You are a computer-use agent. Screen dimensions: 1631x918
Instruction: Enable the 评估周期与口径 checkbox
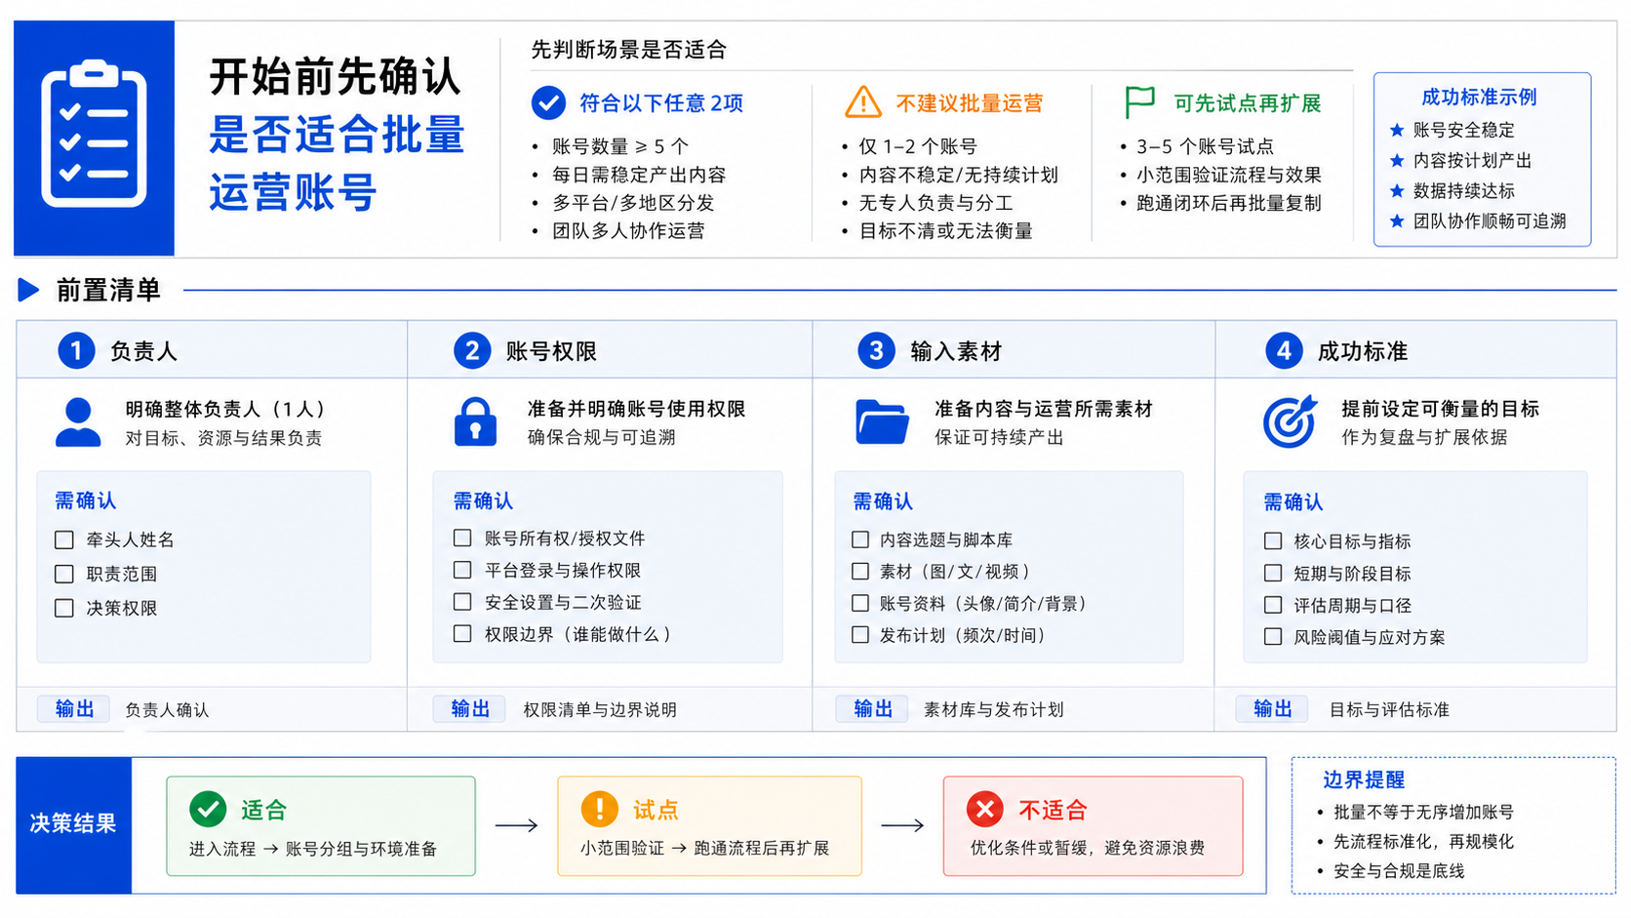point(1273,605)
